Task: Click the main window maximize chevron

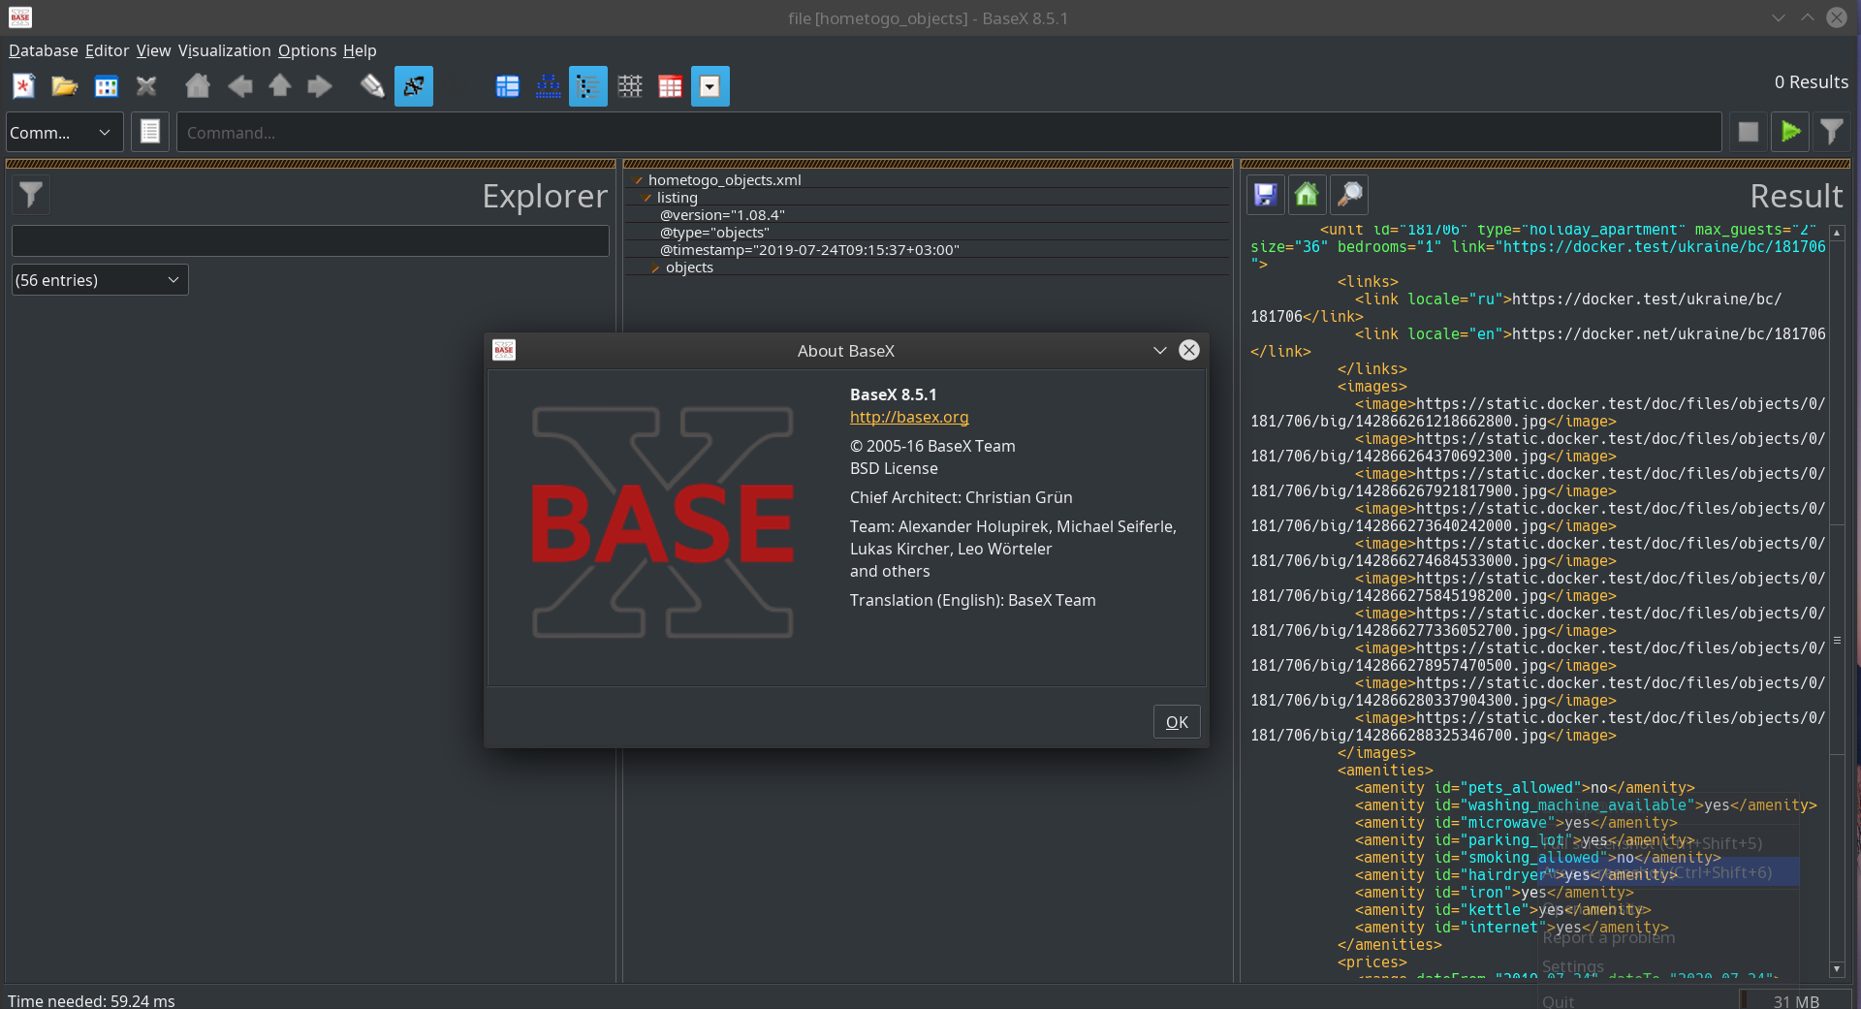Action: coord(1808,17)
